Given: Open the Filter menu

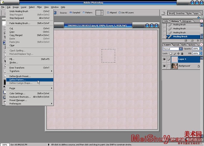Looking at the screenshot, I should tap(39, 7).
